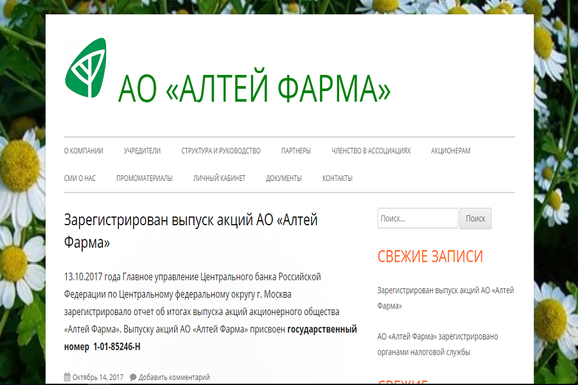Visit the СМИ О НАС page
This screenshot has width=578, height=385.
click(80, 178)
